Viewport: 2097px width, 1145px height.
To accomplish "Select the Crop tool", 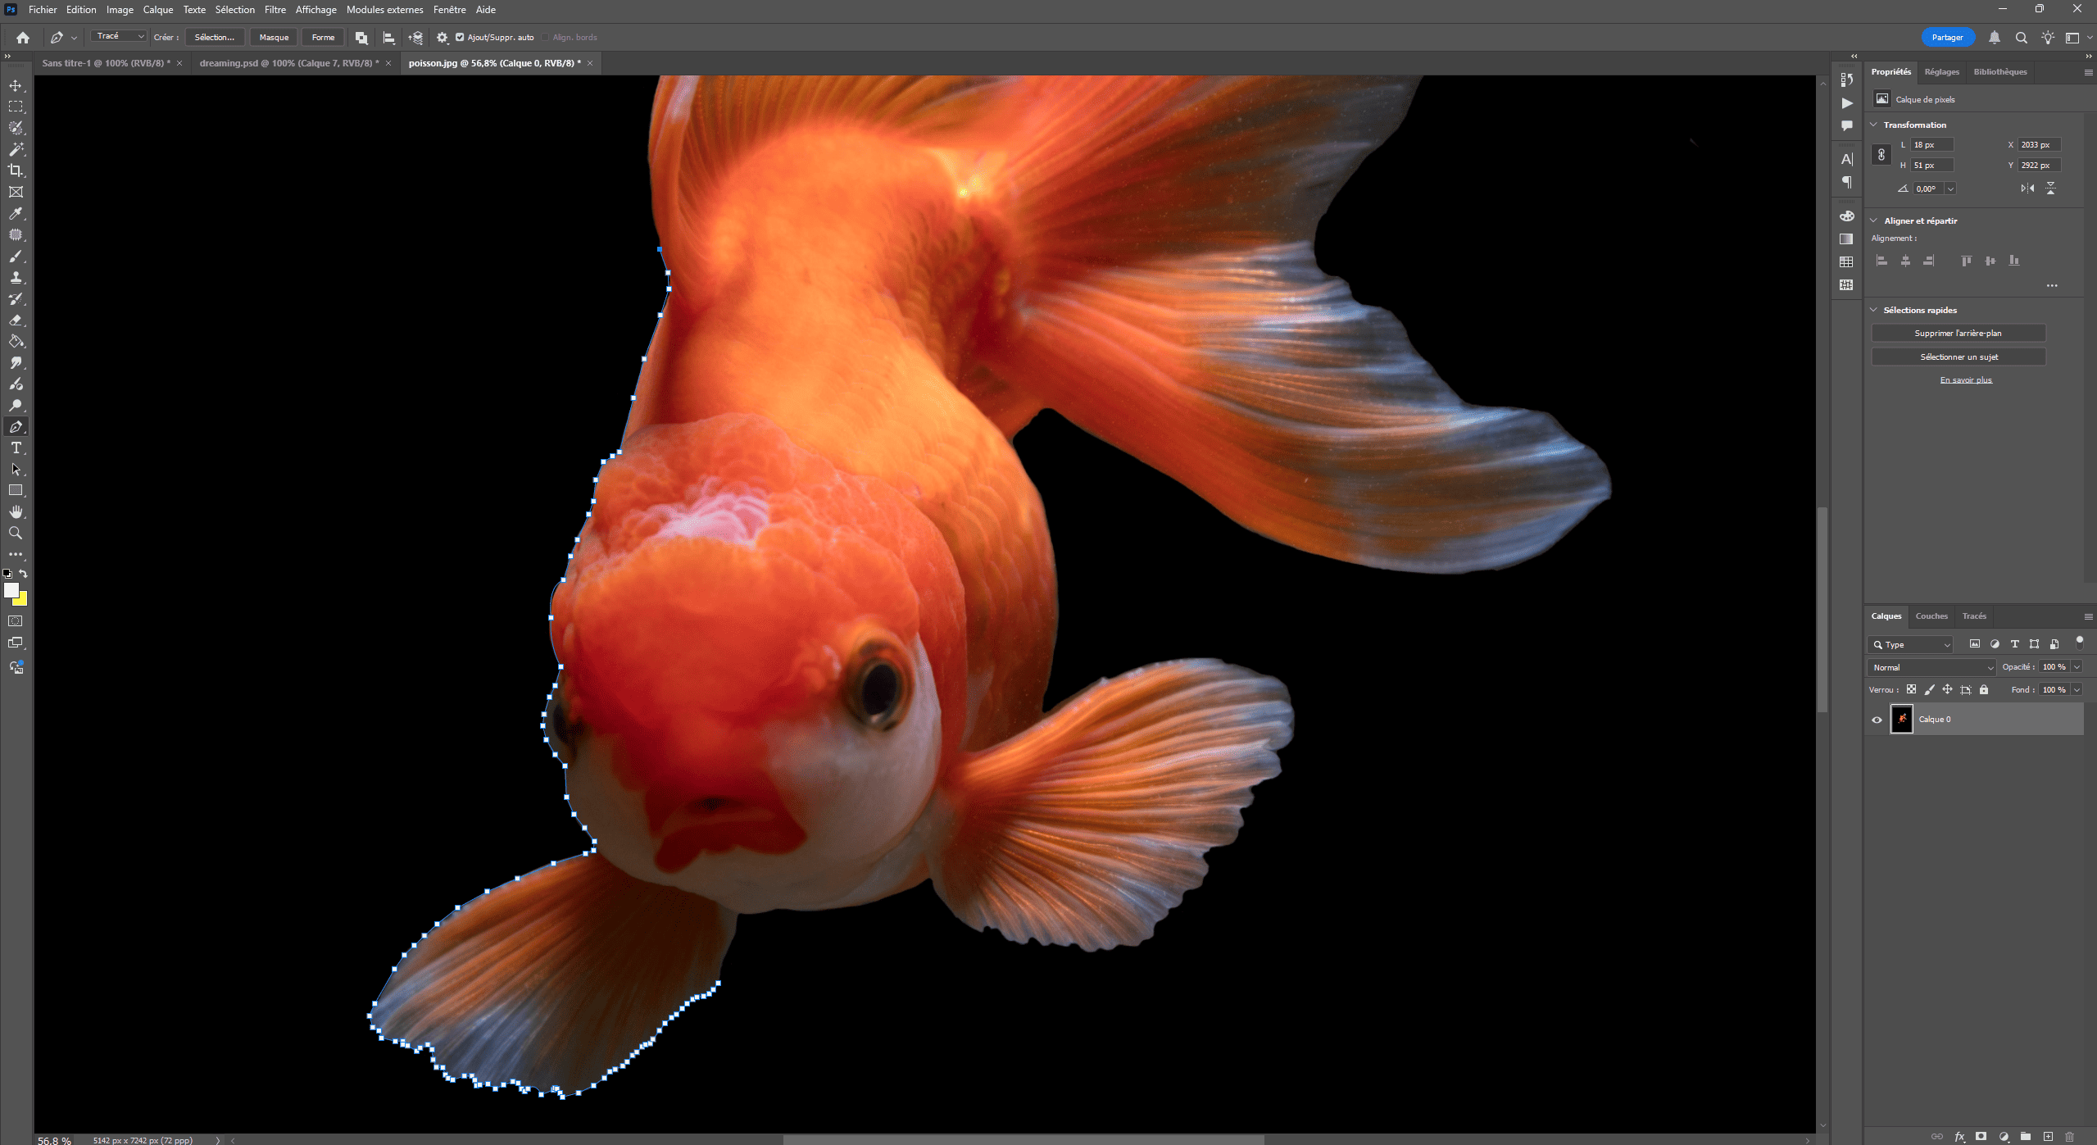I will pyautogui.click(x=16, y=170).
